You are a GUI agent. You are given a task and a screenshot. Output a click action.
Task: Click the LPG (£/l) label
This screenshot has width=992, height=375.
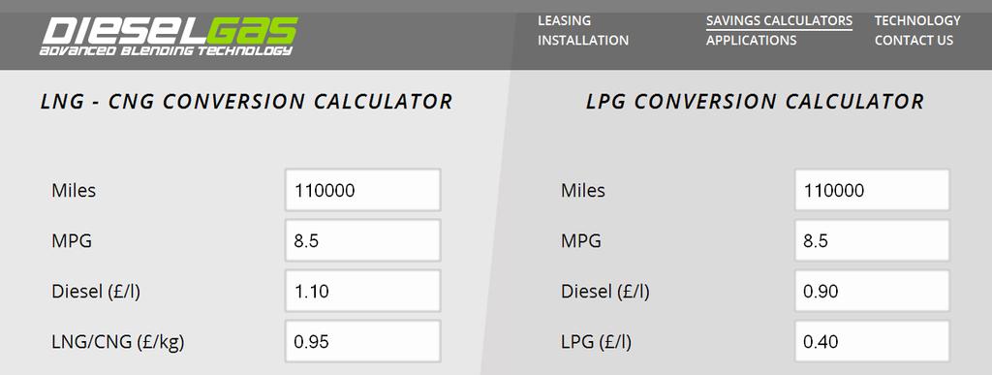(x=596, y=342)
